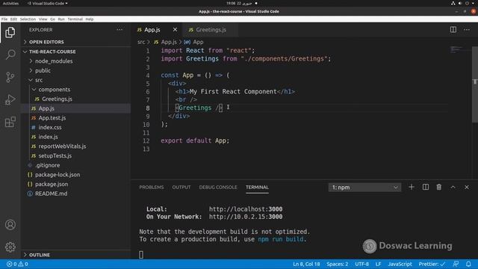Viewport: 478px width, 269px height.
Task: Change encoding via UTF-8 status item
Action: click(361, 264)
